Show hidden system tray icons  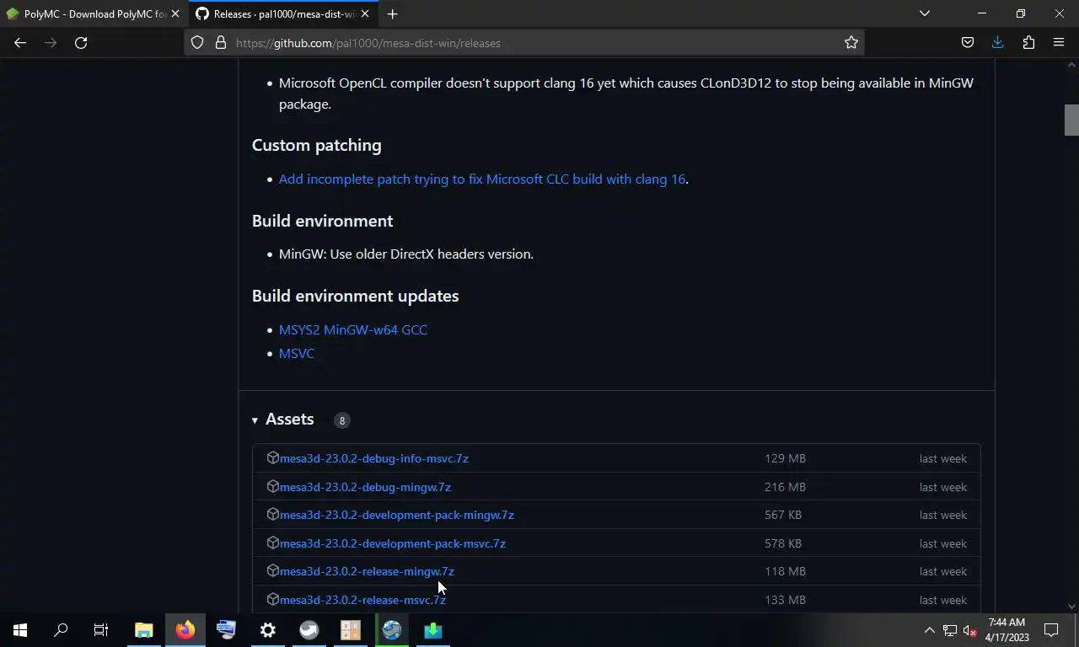coord(929,630)
